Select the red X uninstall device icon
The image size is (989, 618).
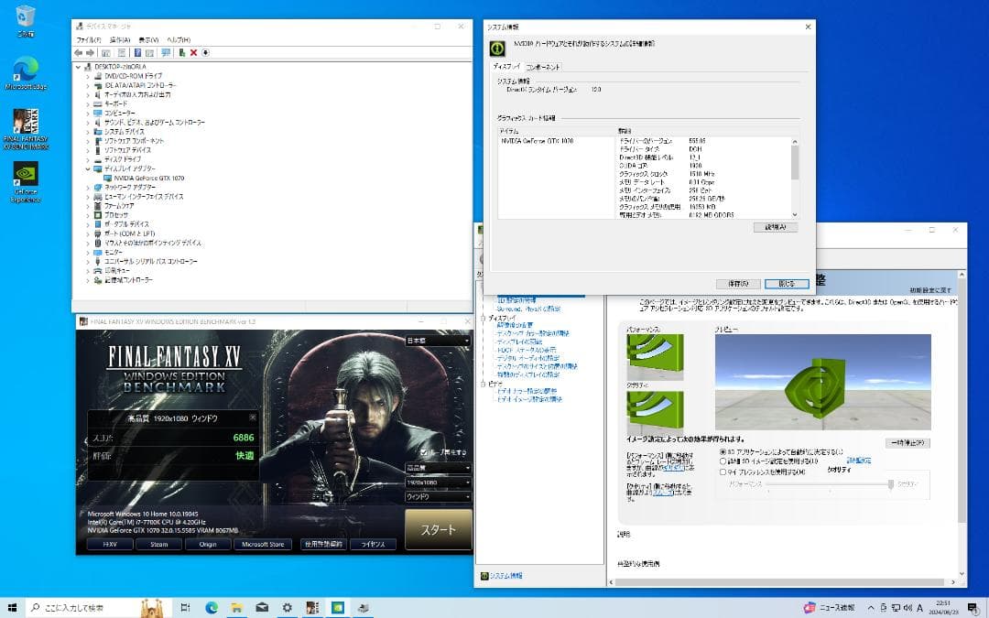click(193, 53)
